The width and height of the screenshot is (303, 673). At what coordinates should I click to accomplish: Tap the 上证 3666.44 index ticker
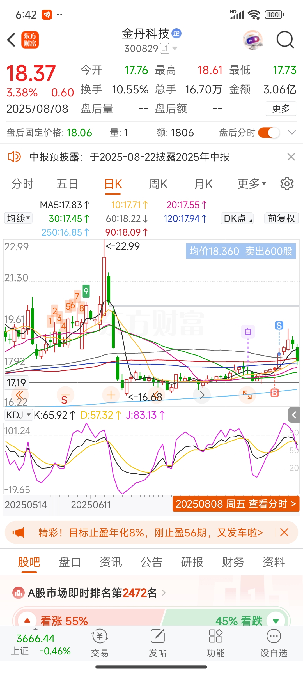41,644
